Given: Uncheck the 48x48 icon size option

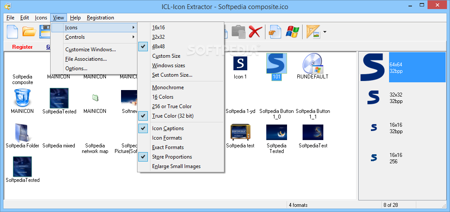Looking at the screenshot, I should 181,47.
